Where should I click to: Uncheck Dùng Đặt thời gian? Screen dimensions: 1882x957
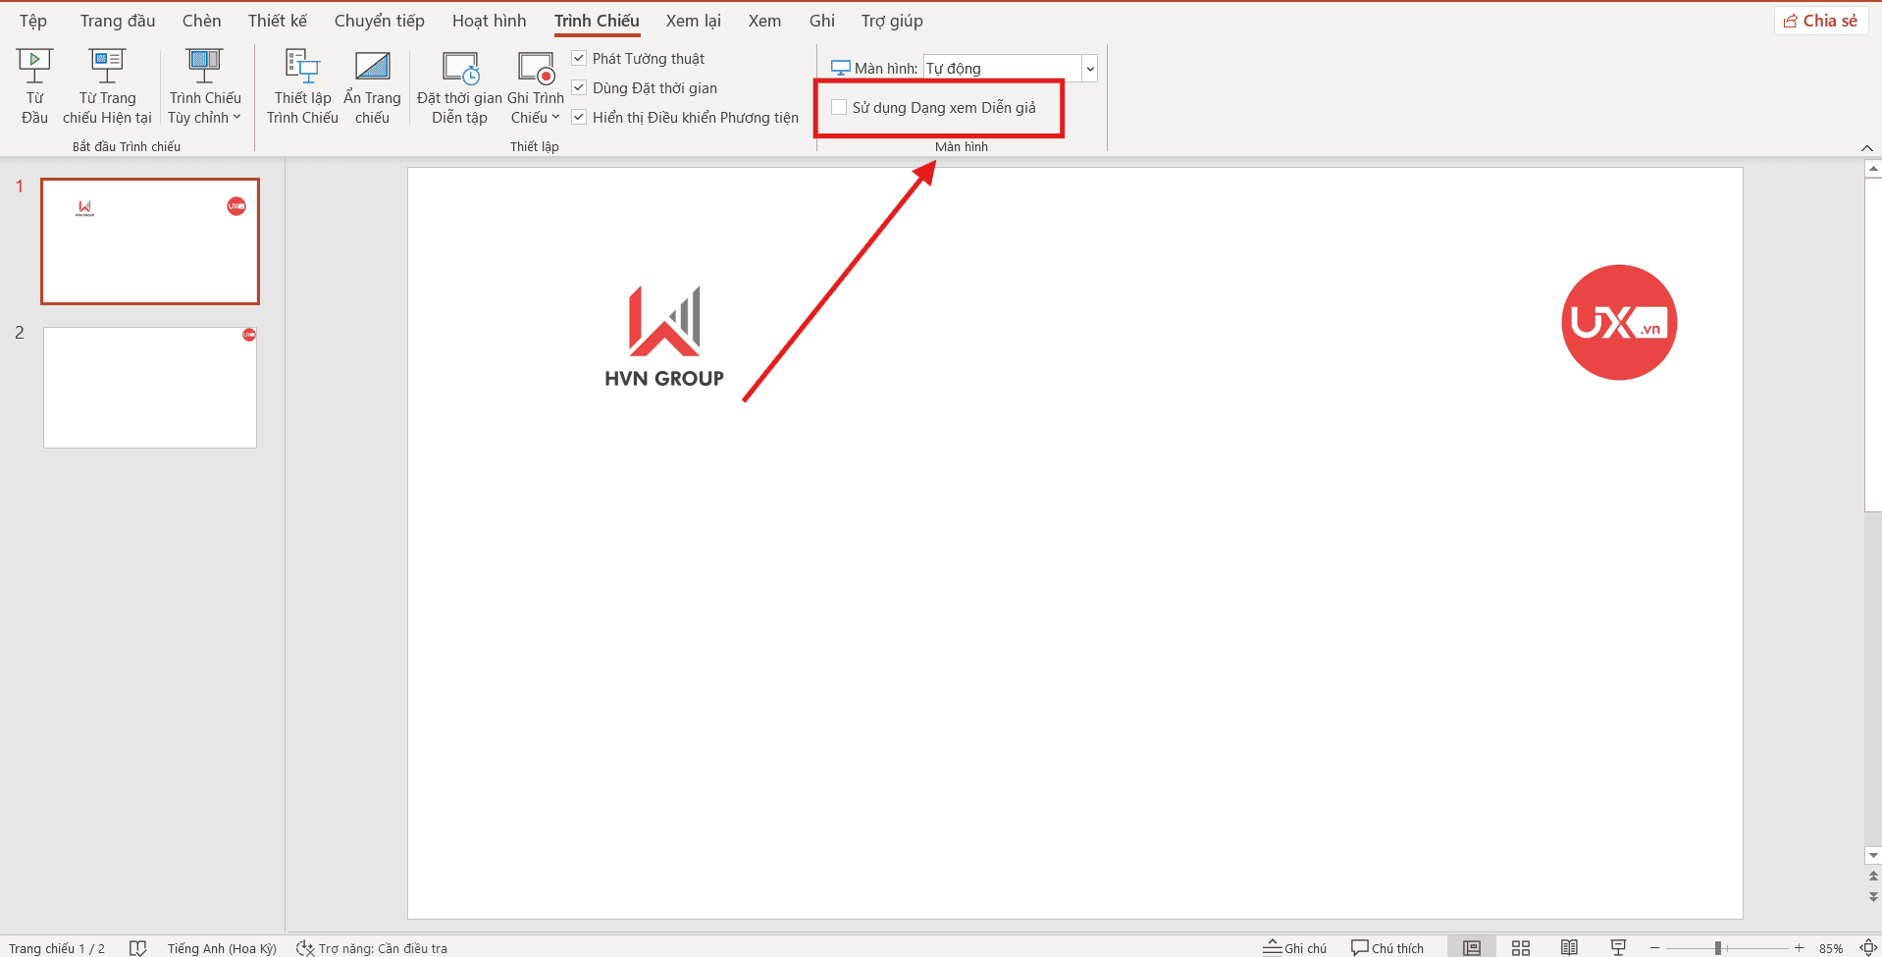click(x=578, y=87)
